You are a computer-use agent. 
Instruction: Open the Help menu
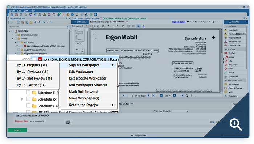click(33, 11)
